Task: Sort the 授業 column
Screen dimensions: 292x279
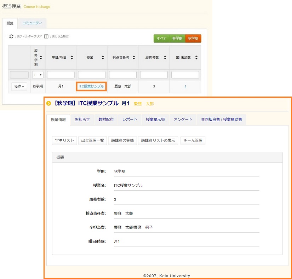Action: [103, 57]
